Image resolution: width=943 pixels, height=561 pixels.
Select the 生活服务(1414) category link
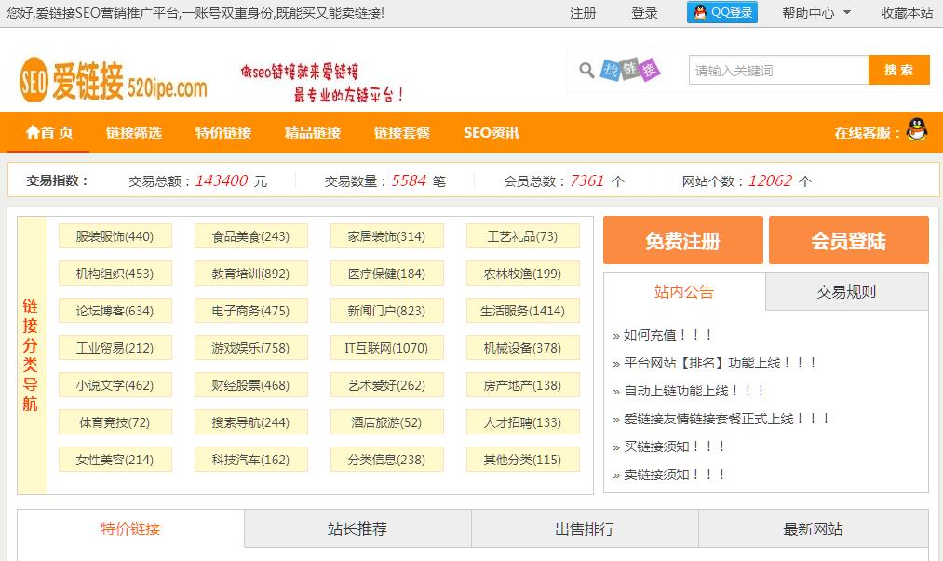(522, 311)
